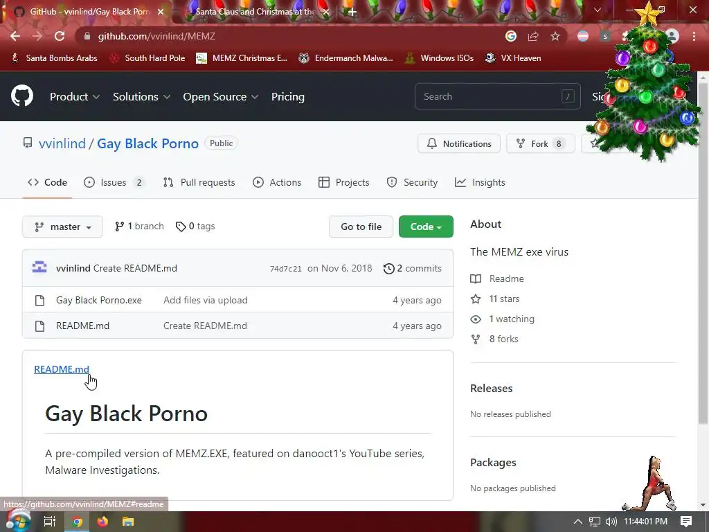Open the VX Heaven bookmark
Screen dimensions: 709x532
[513, 58]
